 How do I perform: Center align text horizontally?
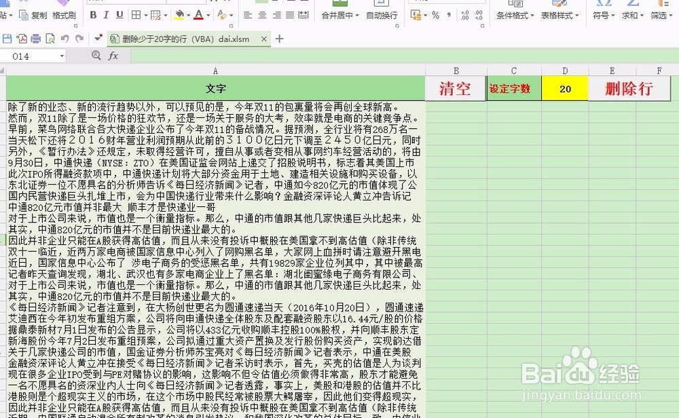(262, 15)
